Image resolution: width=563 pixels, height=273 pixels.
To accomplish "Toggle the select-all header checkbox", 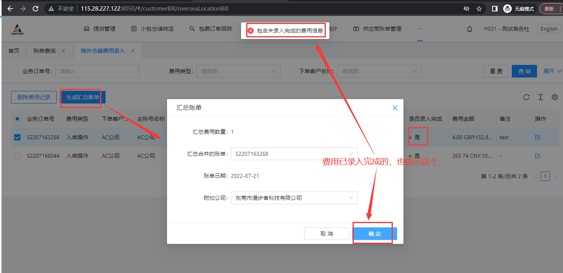I will point(17,119).
